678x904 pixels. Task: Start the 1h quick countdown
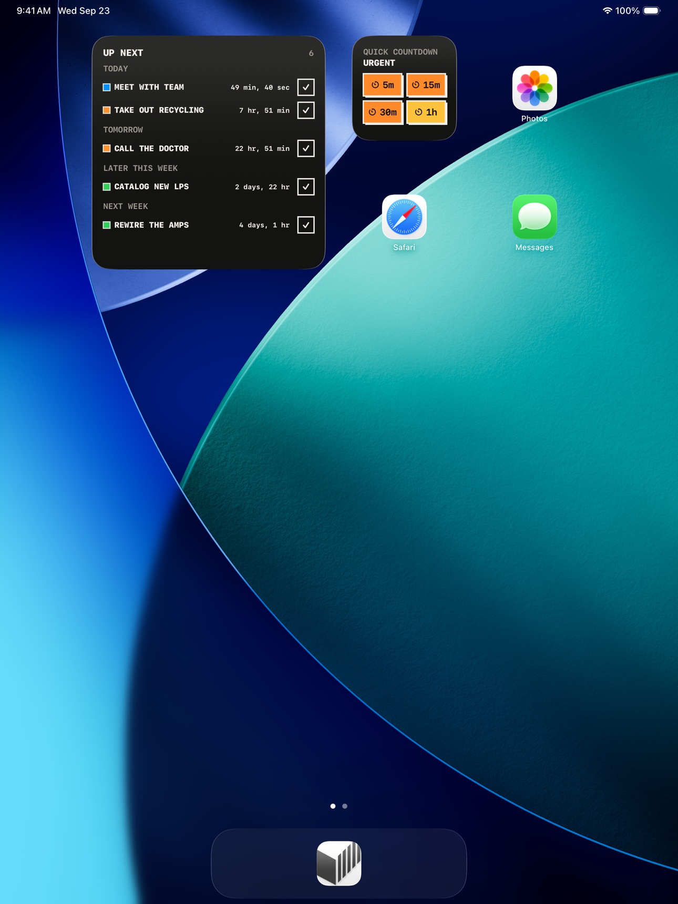click(426, 112)
